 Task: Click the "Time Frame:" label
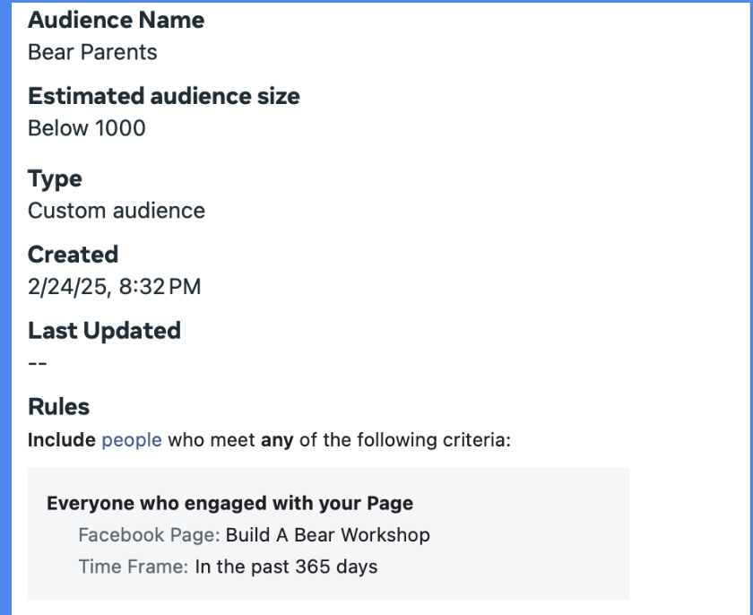(x=134, y=567)
